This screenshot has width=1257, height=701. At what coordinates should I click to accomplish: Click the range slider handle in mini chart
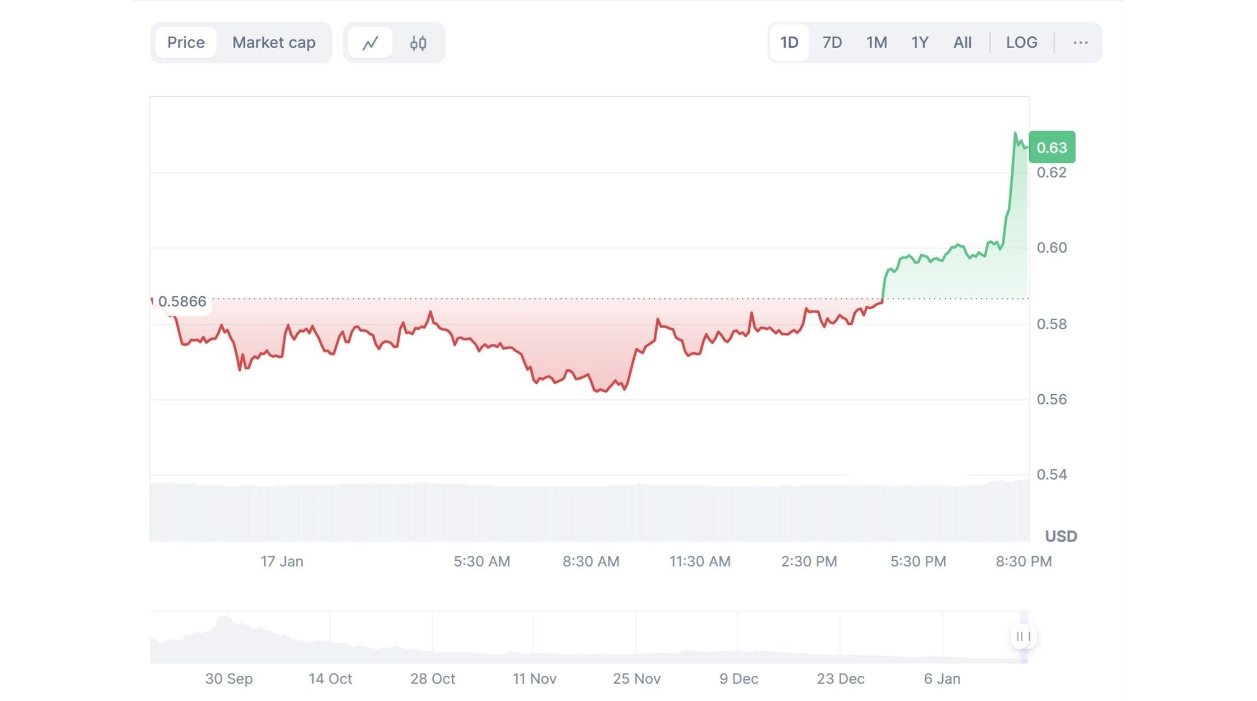[1024, 637]
